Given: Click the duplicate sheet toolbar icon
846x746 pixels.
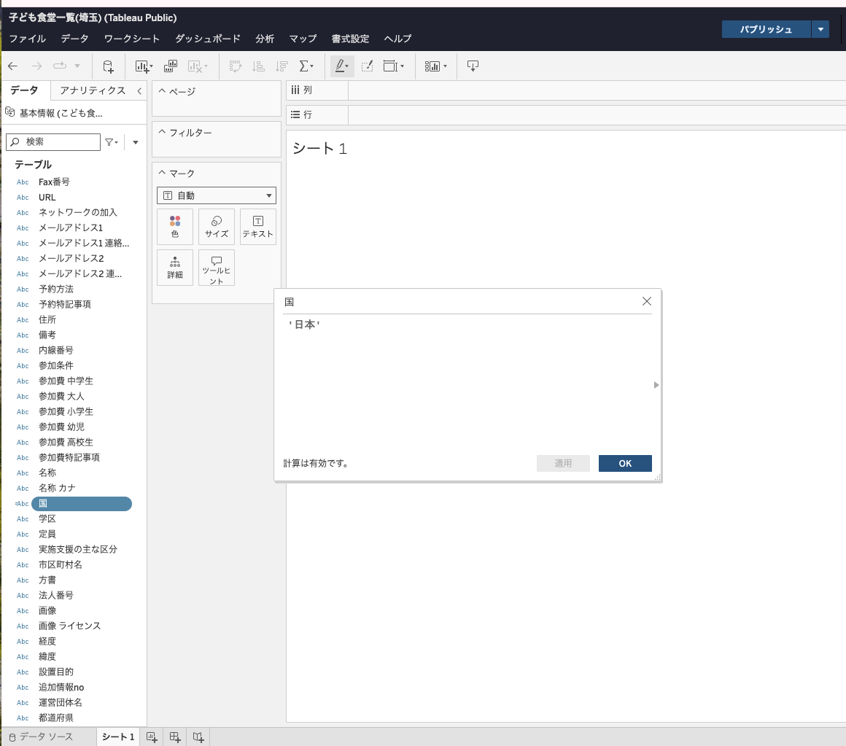Looking at the screenshot, I should coord(171,66).
